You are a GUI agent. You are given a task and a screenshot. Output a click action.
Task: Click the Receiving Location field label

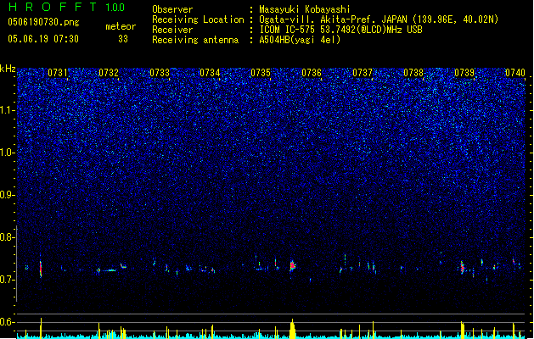(198, 19)
